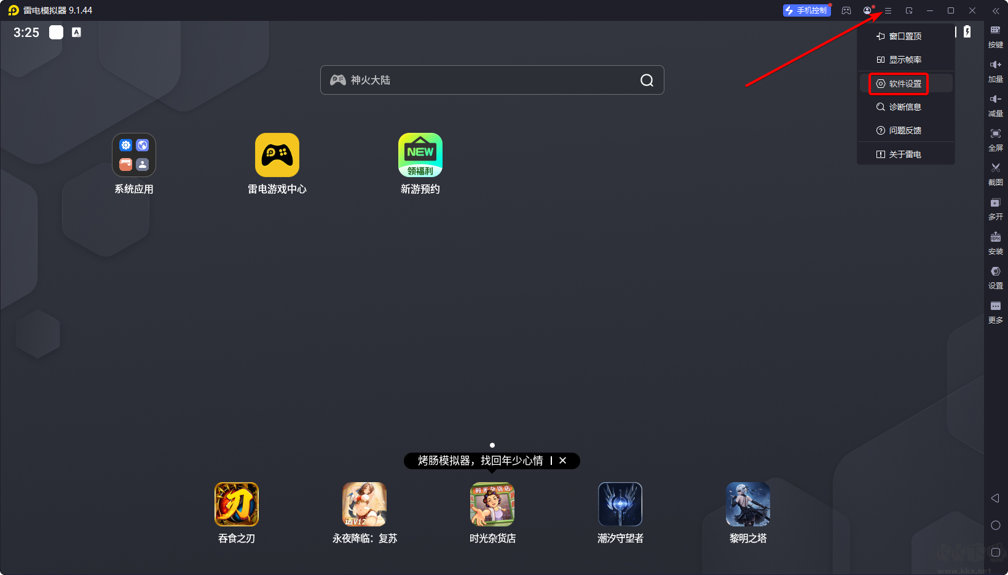Focus the 神火大陆 search field
This screenshot has width=1008, height=575.
click(492, 80)
